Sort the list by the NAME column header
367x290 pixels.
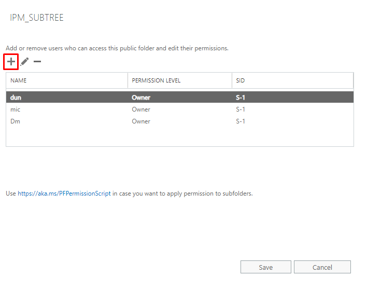[19, 81]
